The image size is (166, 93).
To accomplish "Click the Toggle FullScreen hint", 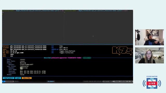I will click(x=66, y=53).
